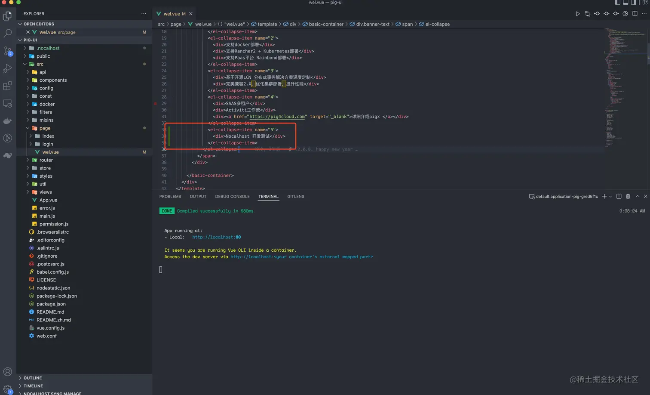650x395 pixels.
Task: Switch to the GITLENS tab
Action: pos(296,197)
